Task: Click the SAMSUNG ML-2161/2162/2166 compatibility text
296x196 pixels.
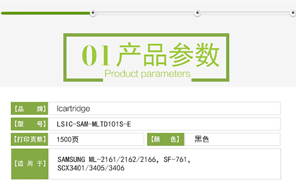Action: pyautogui.click(x=107, y=160)
